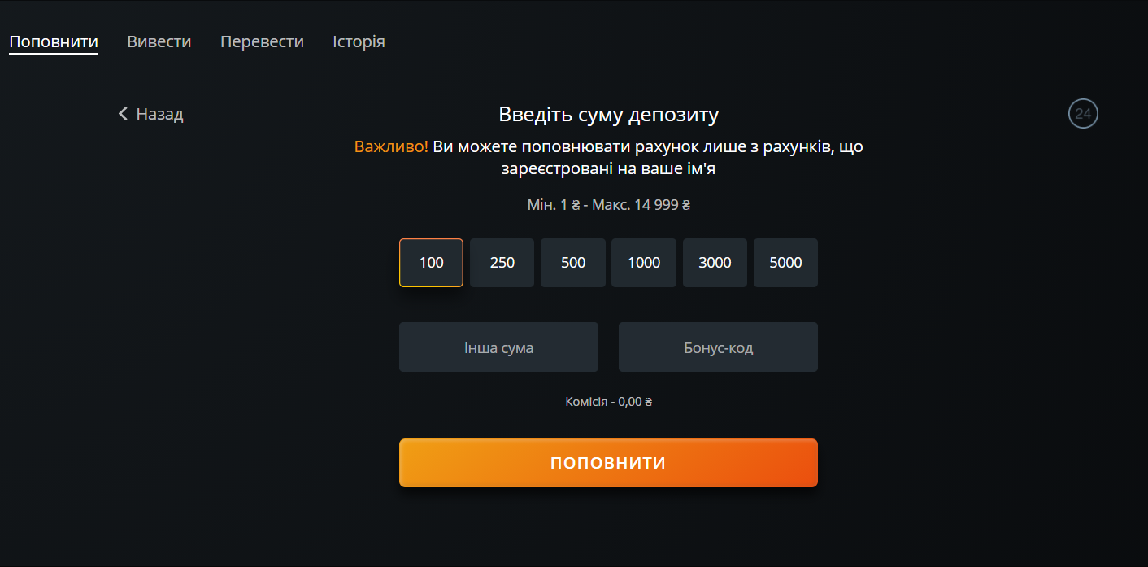Open the 24 support circle icon

pos(1083,114)
